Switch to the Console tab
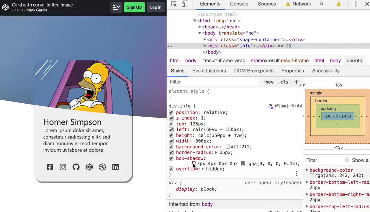 (239, 4)
